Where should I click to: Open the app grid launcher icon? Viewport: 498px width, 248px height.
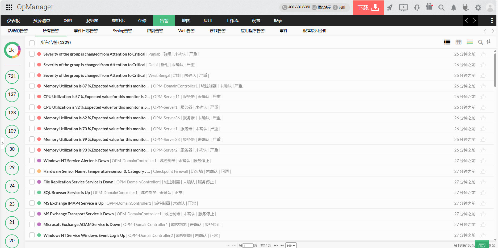9,7
